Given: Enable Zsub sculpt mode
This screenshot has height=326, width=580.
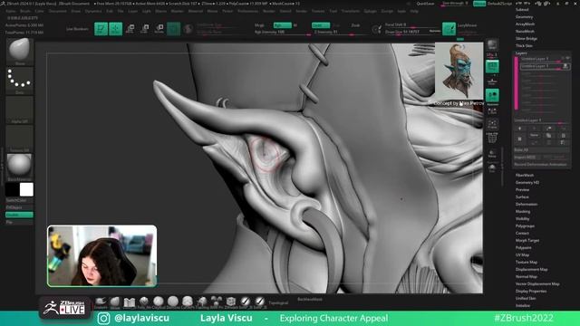Looking at the screenshot, I should click(x=337, y=25).
